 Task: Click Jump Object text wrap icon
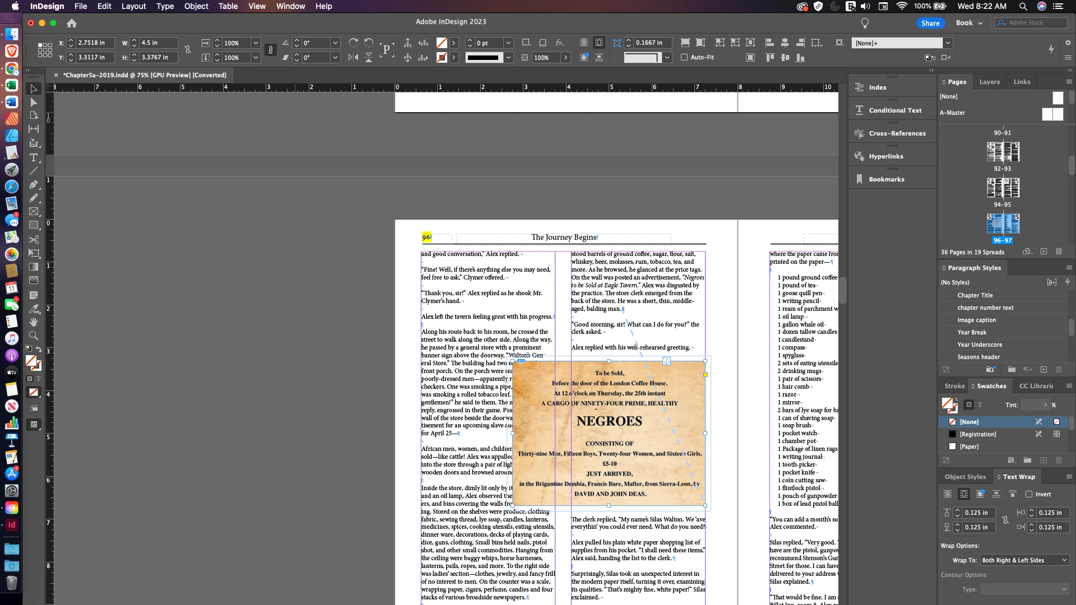(996, 494)
